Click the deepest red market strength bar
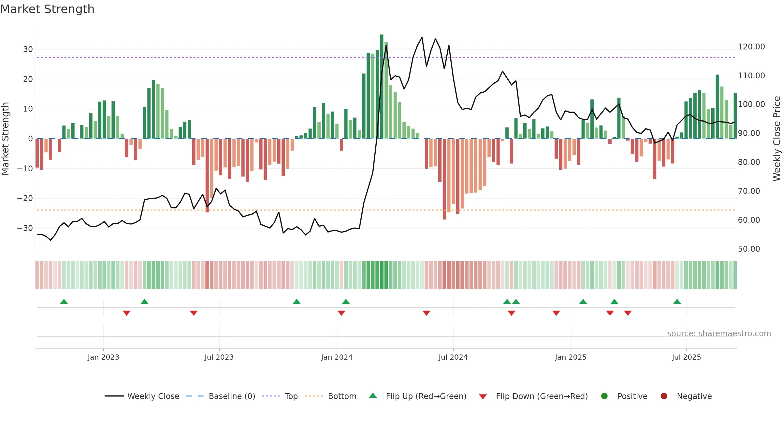 [444, 179]
